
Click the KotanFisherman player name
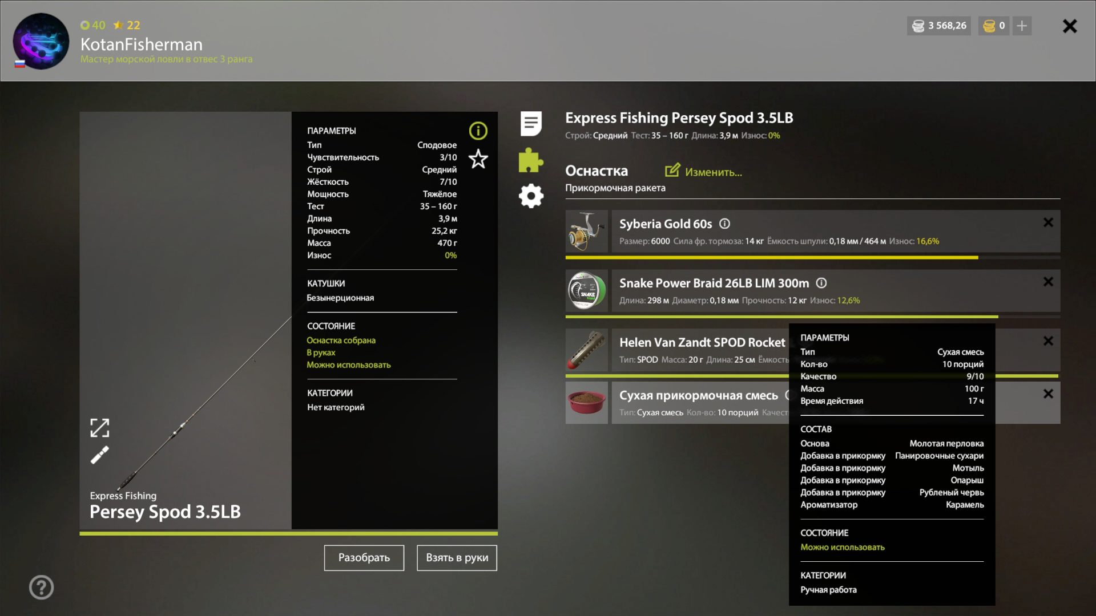(142, 44)
